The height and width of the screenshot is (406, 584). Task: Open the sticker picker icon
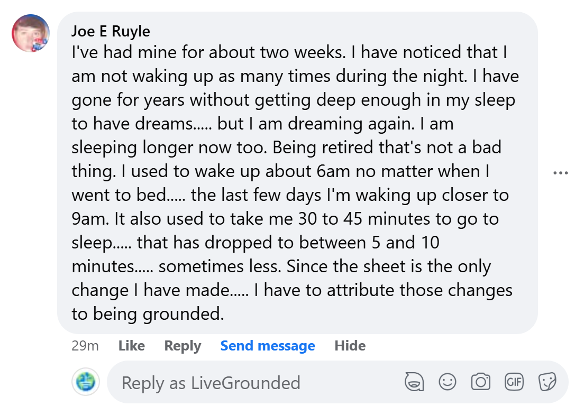click(x=546, y=382)
